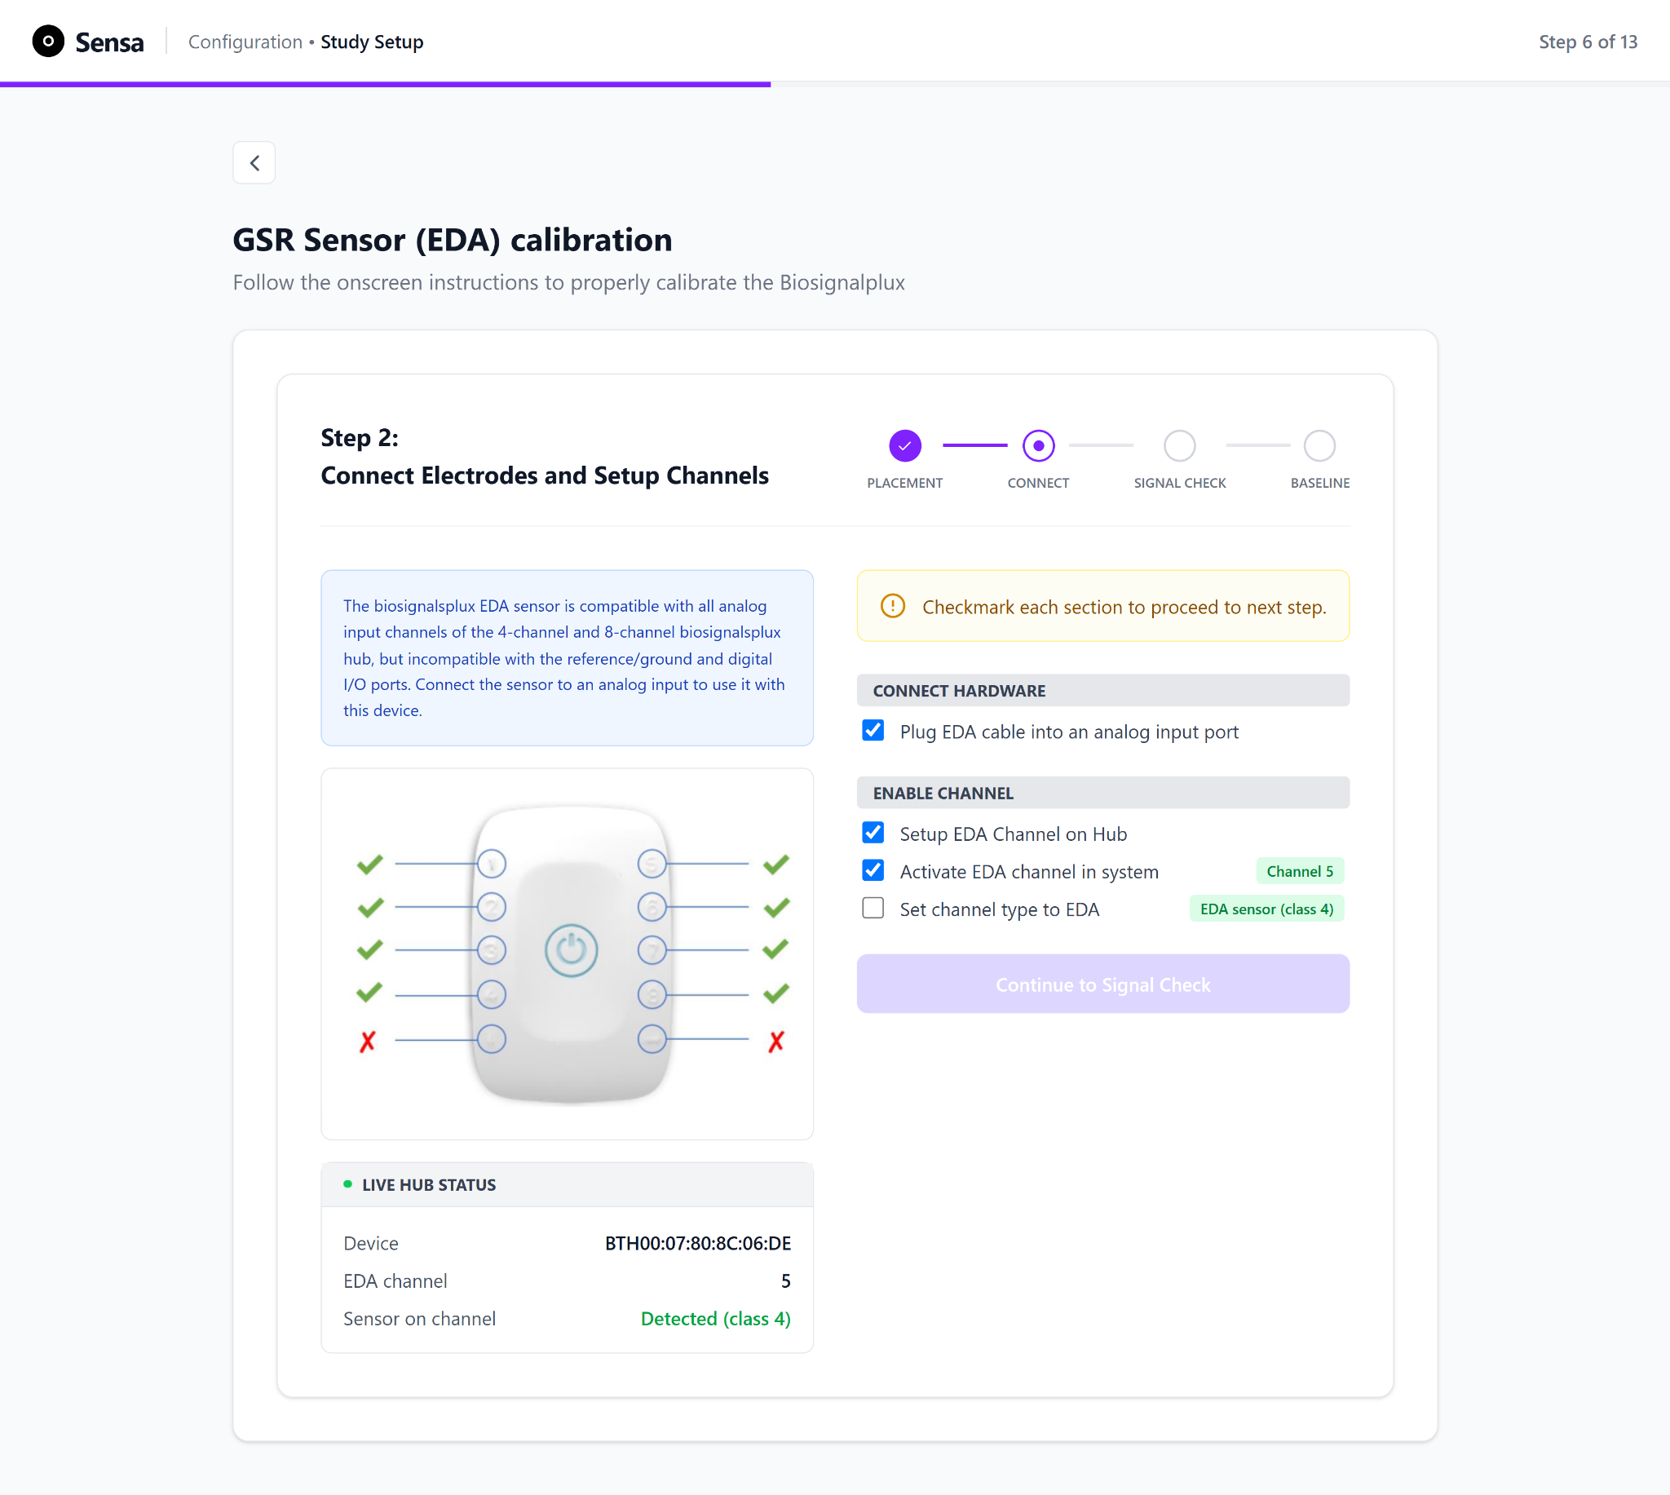The image size is (1670, 1495).
Task: Click the 'Checkmark each section to proceed' notice
Action: (x=1102, y=606)
